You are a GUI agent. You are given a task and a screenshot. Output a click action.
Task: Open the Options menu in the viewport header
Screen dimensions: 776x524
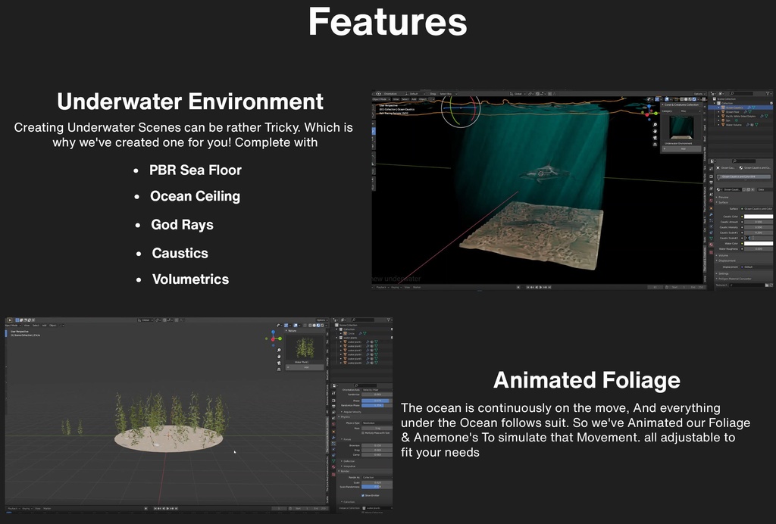tap(699, 94)
